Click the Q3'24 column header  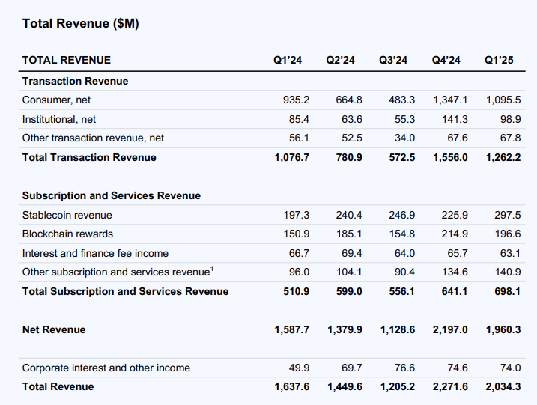[x=393, y=61]
